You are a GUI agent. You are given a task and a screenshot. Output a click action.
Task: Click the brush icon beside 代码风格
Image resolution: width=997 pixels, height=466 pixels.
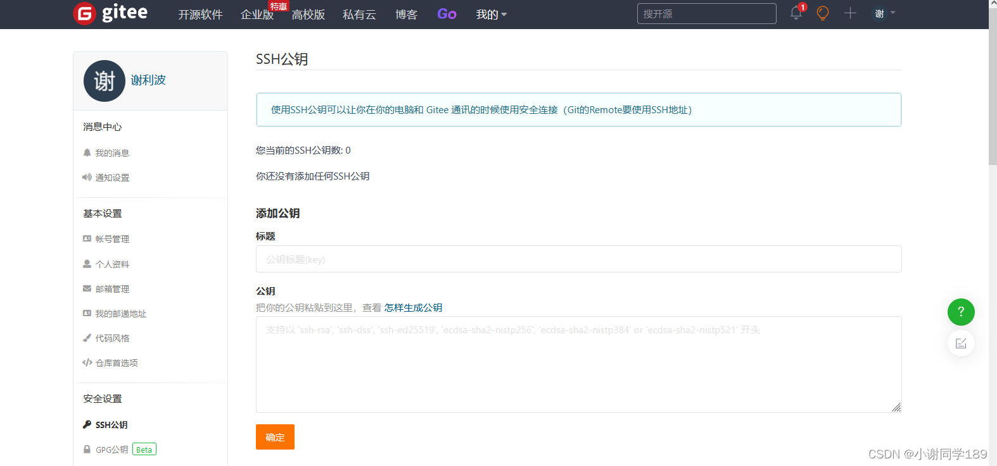87,338
